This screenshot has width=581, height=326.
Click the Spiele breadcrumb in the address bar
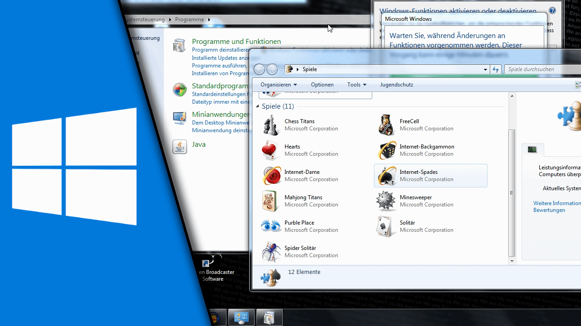(x=310, y=69)
